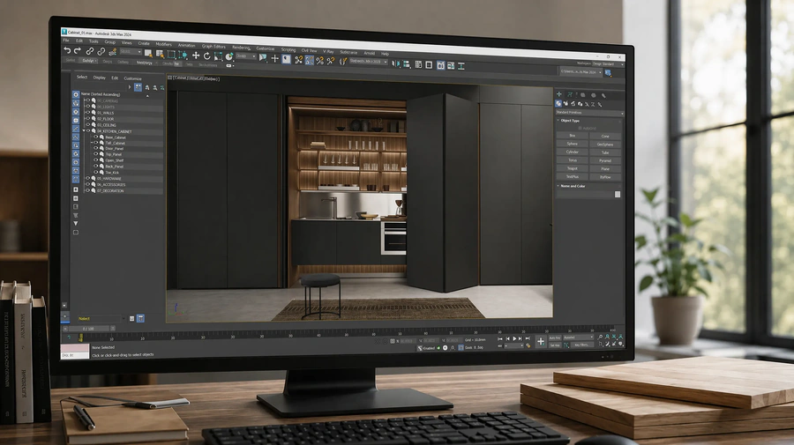Viewport: 794px width, 445px height.
Task: Click the Zoom magnifier in viewport navigation controls
Action: coord(601,337)
